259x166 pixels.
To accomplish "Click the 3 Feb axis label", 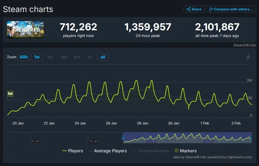I will [x=236, y=123].
